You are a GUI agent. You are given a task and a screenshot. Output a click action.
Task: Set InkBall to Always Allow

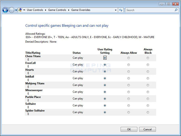pyautogui.click(x=129, y=78)
